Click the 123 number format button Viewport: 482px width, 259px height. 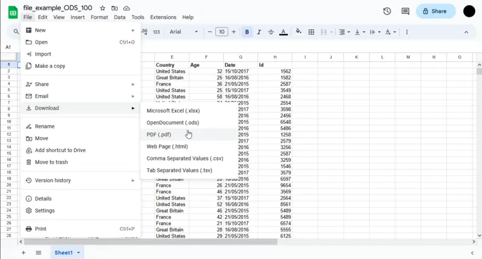156,32
